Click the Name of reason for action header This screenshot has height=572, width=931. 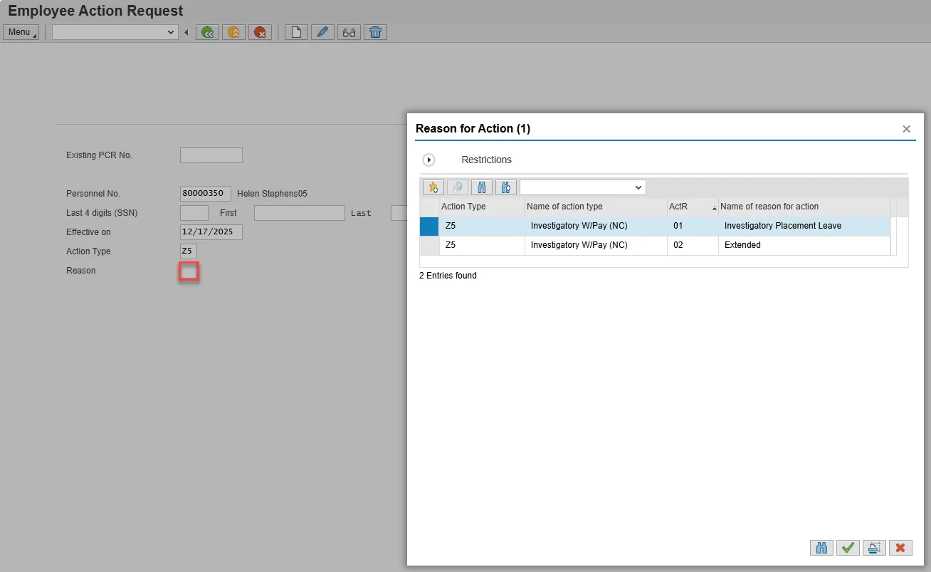coord(769,207)
